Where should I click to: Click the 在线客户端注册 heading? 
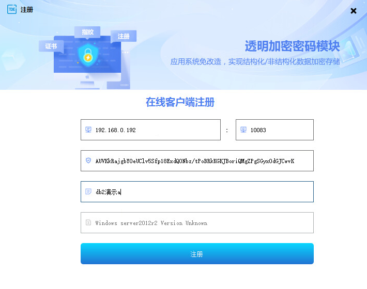[180, 102]
